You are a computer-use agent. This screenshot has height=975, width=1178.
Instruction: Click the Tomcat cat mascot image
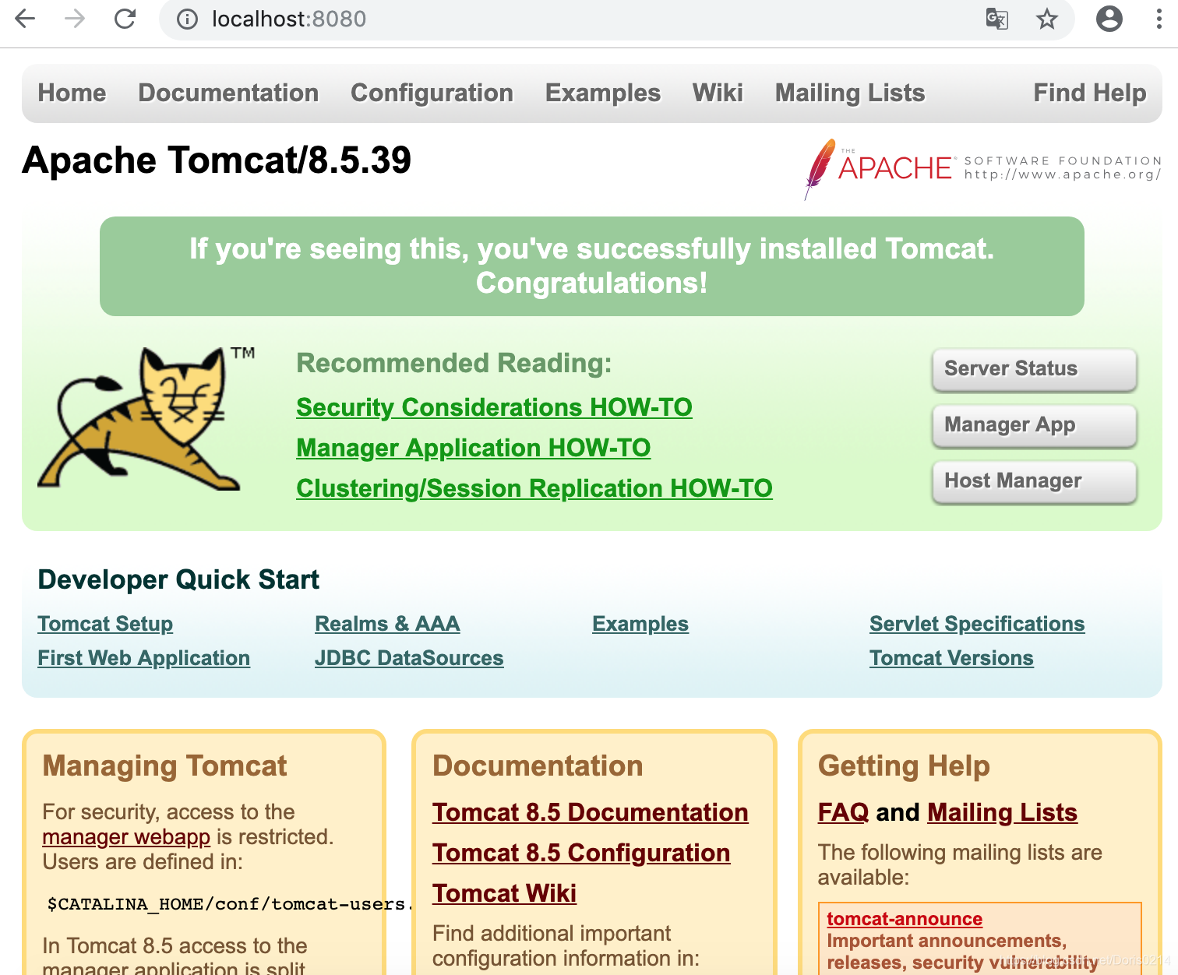(146, 419)
